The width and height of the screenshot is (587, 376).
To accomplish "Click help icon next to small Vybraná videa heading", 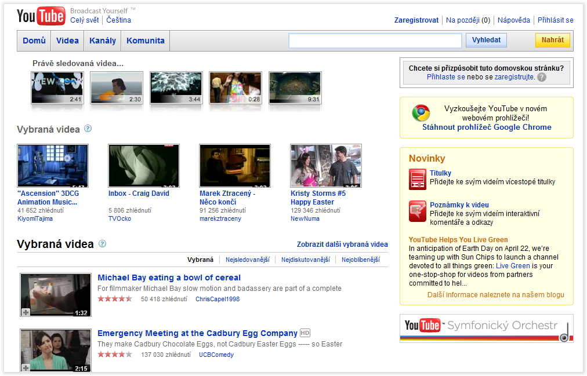I will (88, 129).
